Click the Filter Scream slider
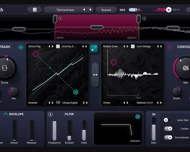Screen dimensions: 190x152 [69, 130]
